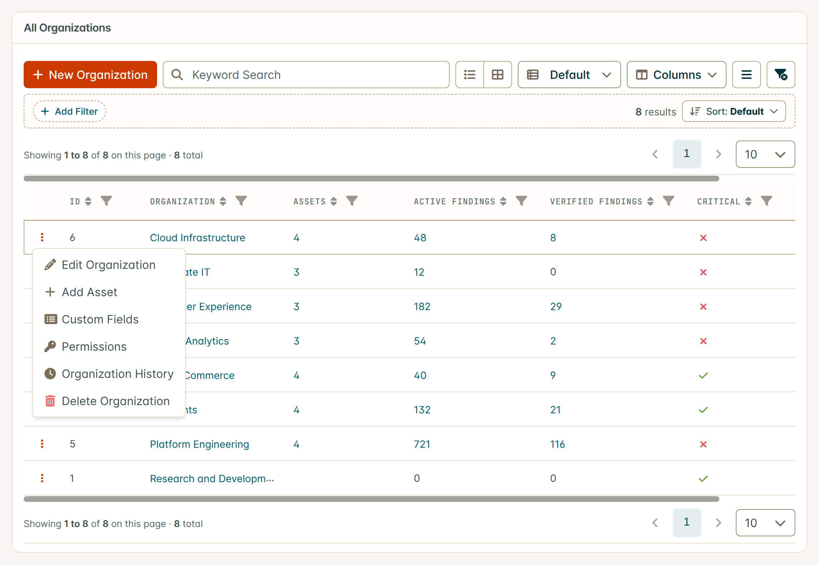Sort by ID column arrows
The image size is (819, 565).
88,201
